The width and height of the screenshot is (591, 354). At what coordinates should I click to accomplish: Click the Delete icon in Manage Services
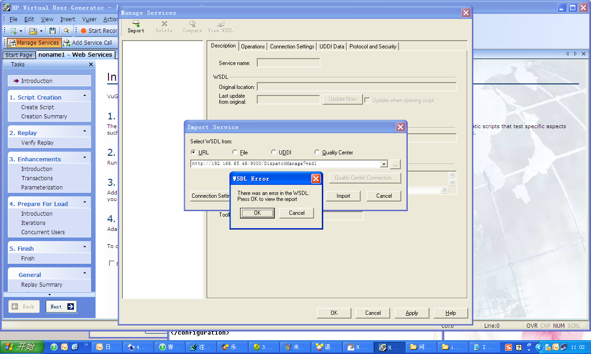coord(164,27)
